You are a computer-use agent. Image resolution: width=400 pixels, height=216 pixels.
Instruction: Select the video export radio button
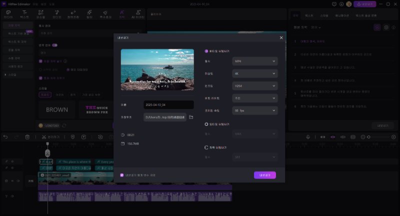pyautogui.click(x=206, y=51)
